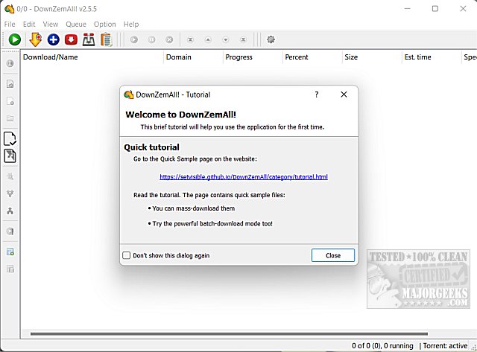The image size is (477, 352).
Task: Open the setvisible.github.io tutorial link
Action: [x=244, y=177]
